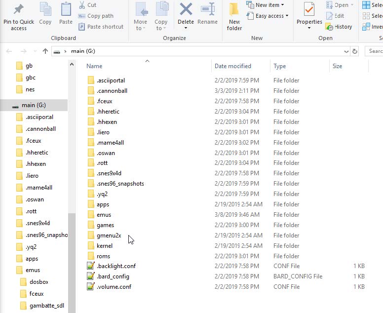Image resolution: width=383 pixels, height=313 pixels.
Task: Open History from the ribbon
Action: pyautogui.click(x=339, y=27)
